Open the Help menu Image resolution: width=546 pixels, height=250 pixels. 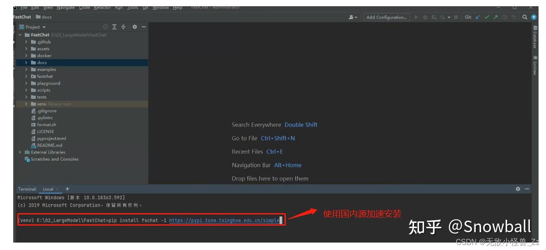tap(177, 7)
